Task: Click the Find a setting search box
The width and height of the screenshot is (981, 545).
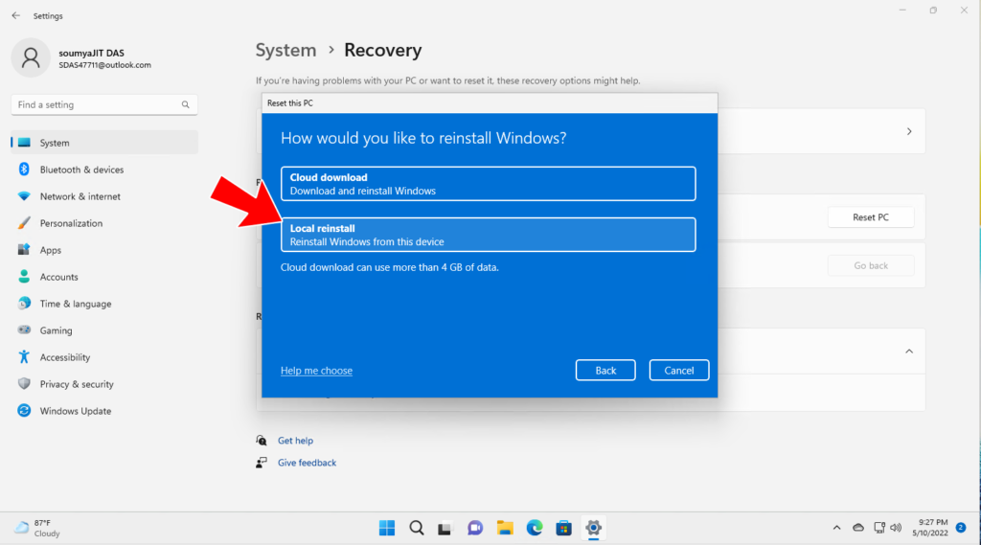Action: coord(103,104)
